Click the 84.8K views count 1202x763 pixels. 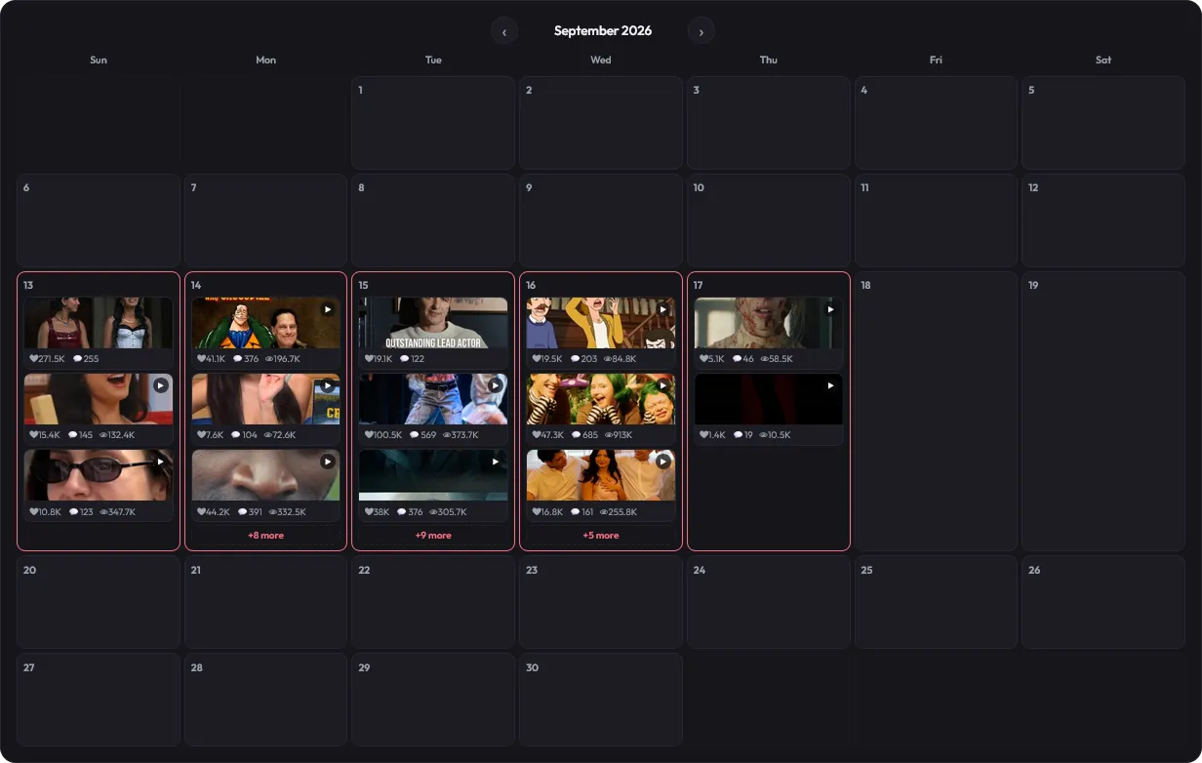click(624, 359)
